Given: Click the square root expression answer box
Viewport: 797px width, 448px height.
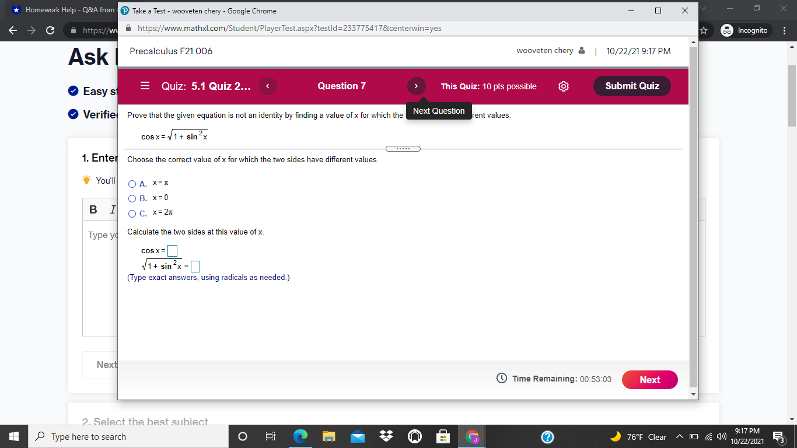Looking at the screenshot, I should [x=196, y=267].
